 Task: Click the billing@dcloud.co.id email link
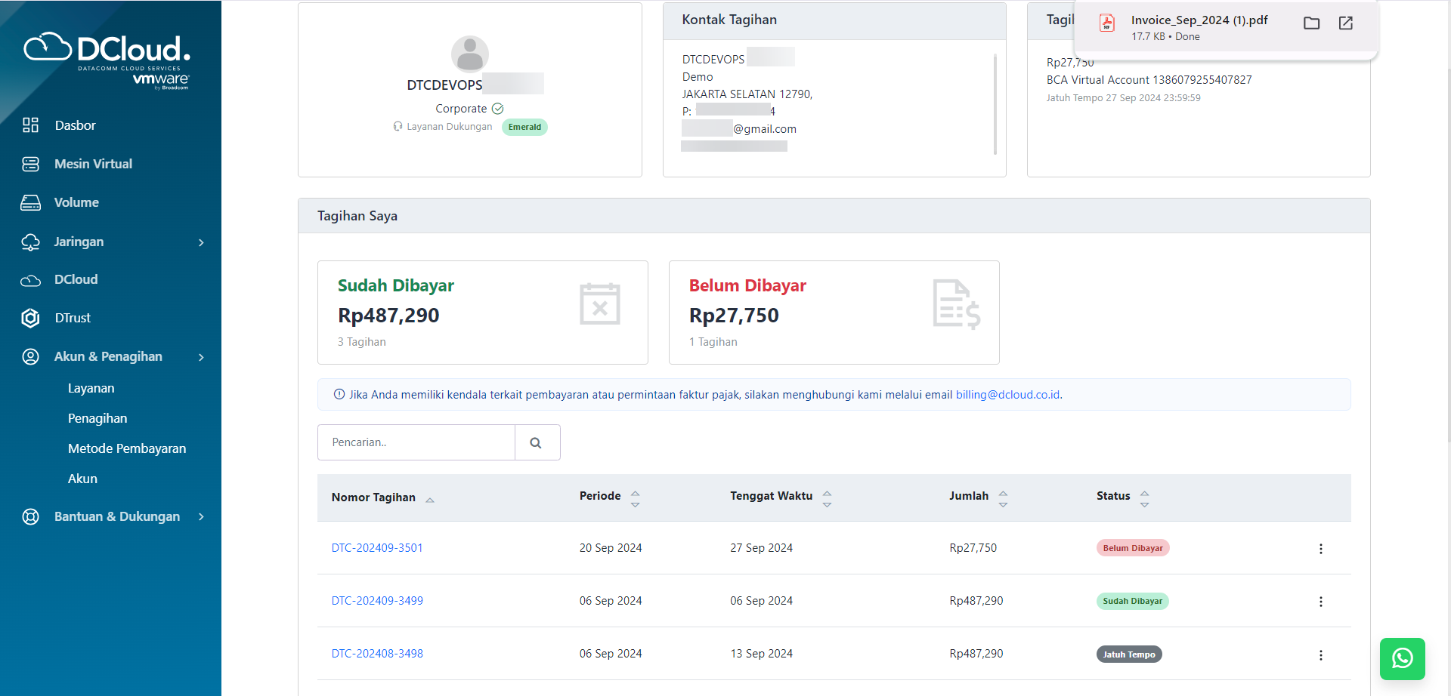[1007, 394]
